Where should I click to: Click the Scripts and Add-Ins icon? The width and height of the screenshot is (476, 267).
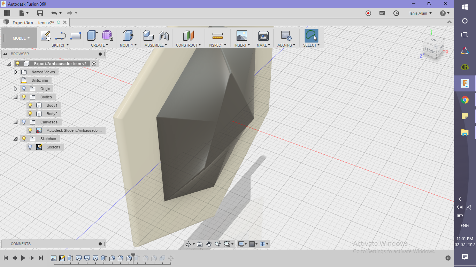click(286, 36)
